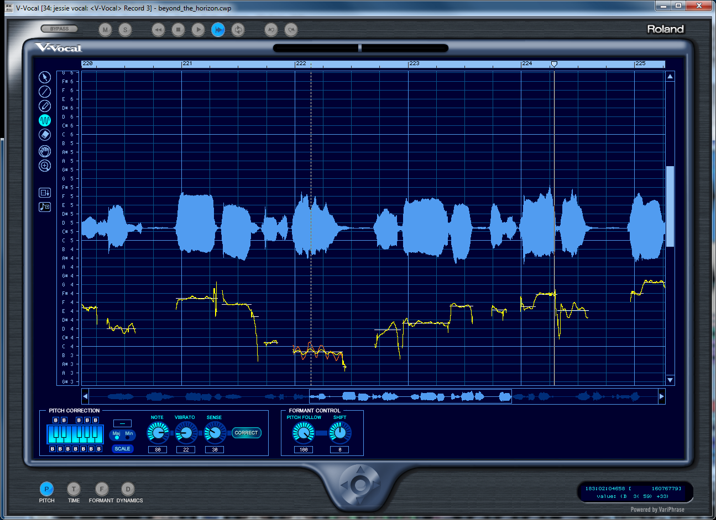Click the VIBRATO value field showing 22

(186, 449)
